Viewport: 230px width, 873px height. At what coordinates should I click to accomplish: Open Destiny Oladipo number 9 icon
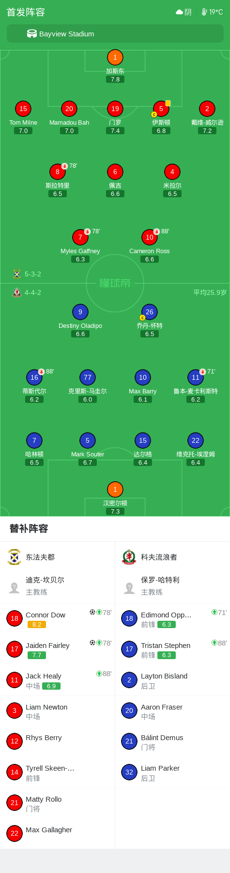point(80,312)
